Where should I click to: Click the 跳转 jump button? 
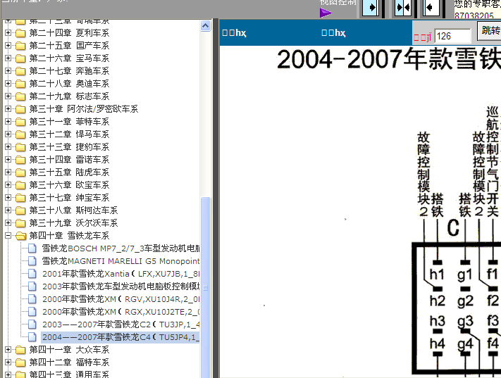(490, 31)
